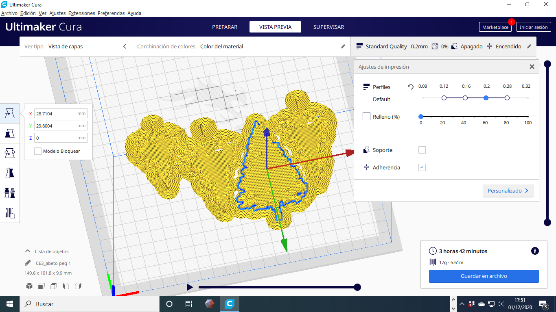Click the VISTA PREVIA tab

(x=276, y=27)
